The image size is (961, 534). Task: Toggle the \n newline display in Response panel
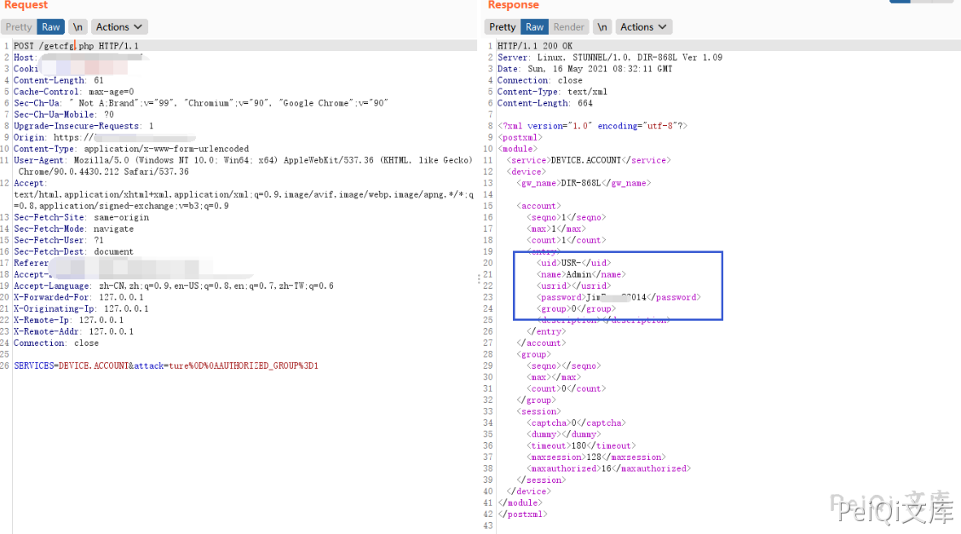pos(602,27)
